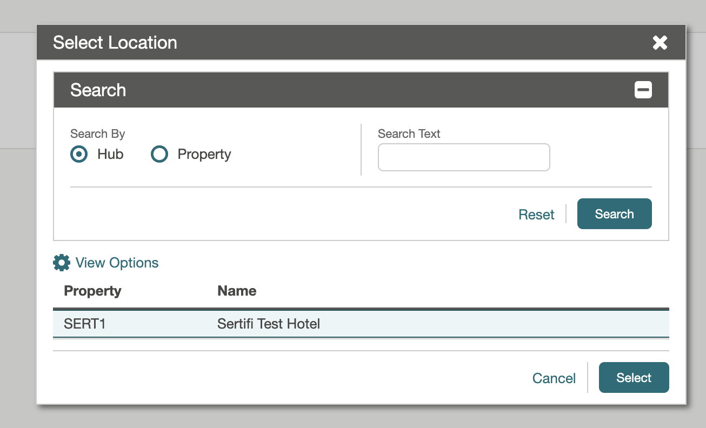Image resolution: width=706 pixels, height=428 pixels.
Task: Click the Search button
Action: pyautogui.click(x=615, y=214)
